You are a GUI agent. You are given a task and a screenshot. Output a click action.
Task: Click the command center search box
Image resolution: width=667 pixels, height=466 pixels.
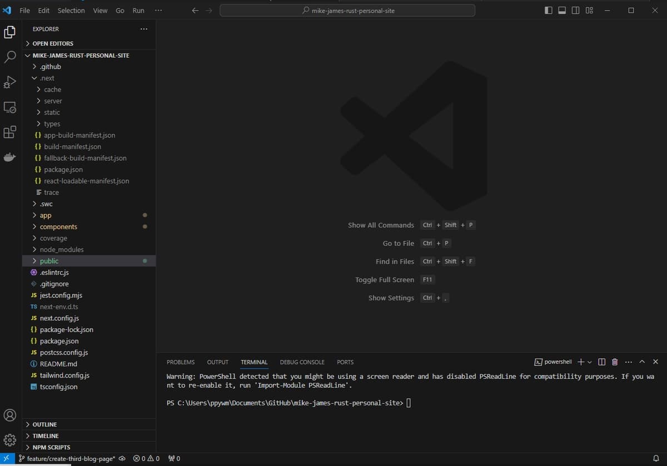(347, 11)
